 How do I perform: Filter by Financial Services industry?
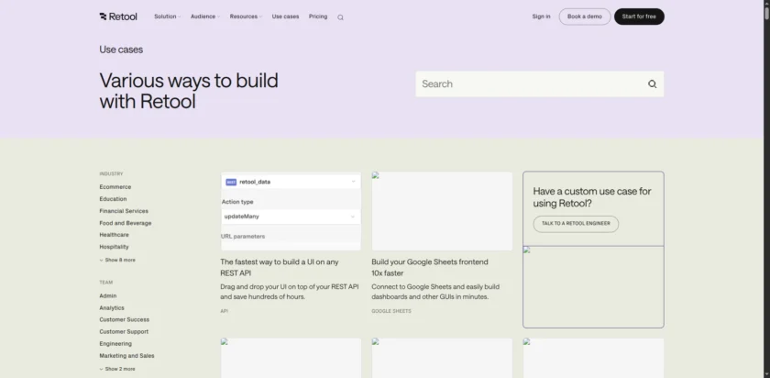[124, 211]
